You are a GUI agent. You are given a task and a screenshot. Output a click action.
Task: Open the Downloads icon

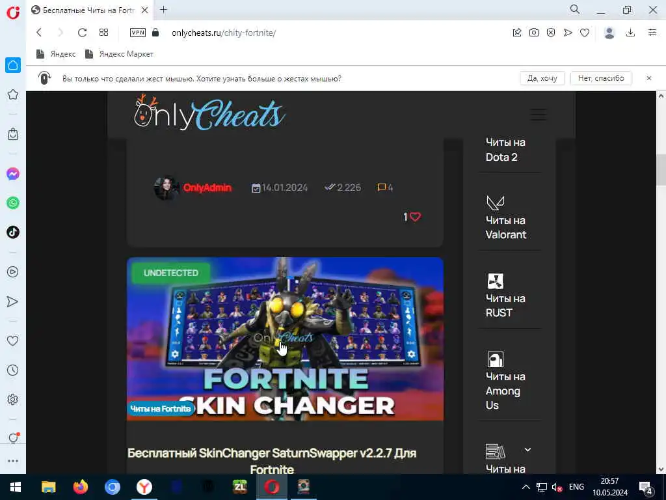pos(631,33)
